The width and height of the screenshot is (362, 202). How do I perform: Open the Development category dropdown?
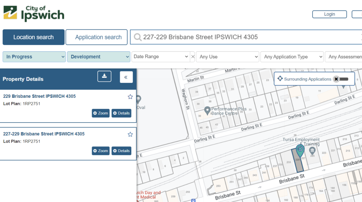(99, 57)
